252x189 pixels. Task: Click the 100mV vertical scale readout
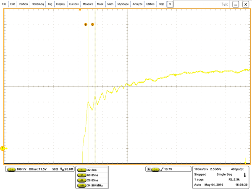tap(21, 169)
